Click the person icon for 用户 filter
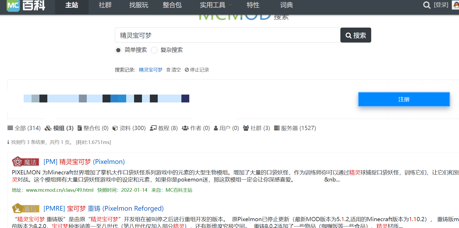The width and height of the screenshot is (459, 228). [216, 128]
